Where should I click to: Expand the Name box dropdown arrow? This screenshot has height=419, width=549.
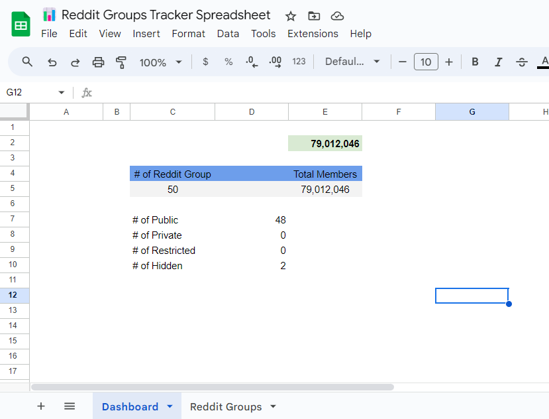[x=62, y=93]
